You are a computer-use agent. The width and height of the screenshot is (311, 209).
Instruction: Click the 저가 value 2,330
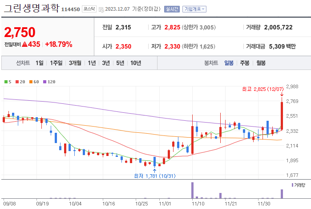tap(172, 46)
